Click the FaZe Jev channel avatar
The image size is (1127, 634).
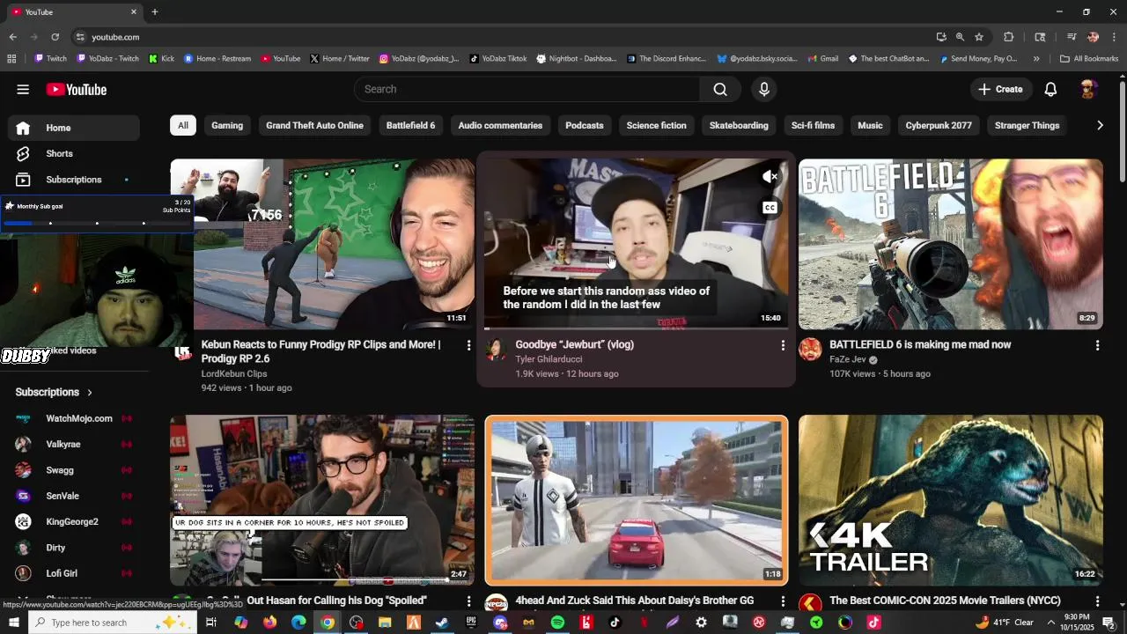810,350
